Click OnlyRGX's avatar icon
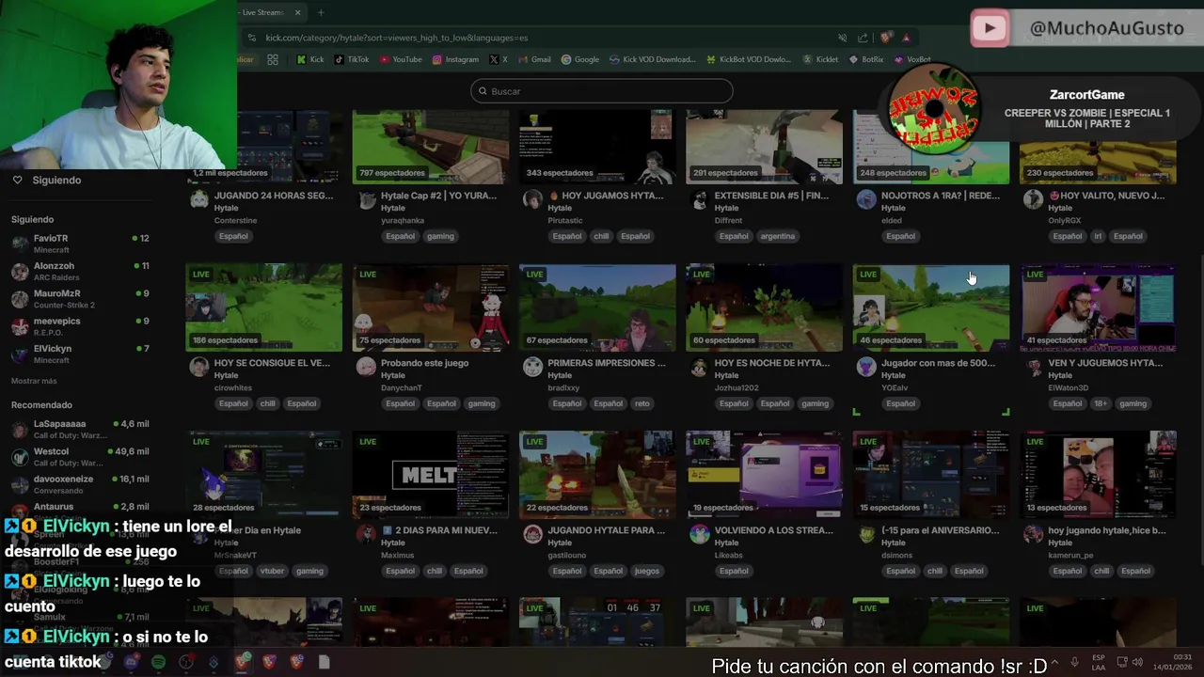 click(1033, 199)
